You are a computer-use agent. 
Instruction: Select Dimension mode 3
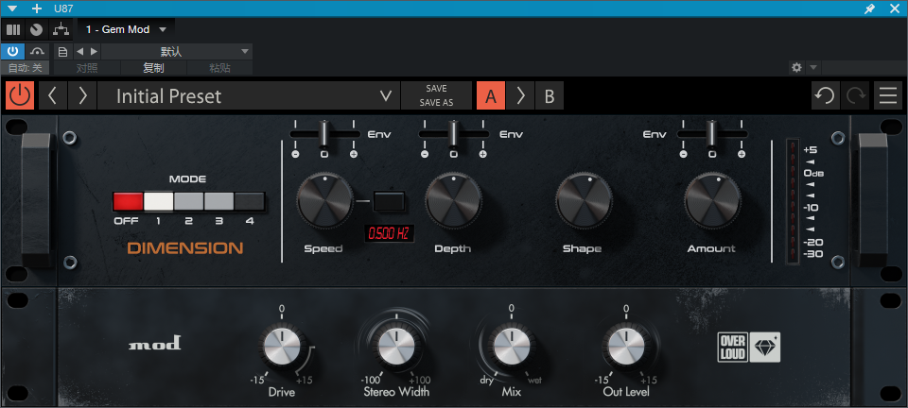(x=218, y=201)
